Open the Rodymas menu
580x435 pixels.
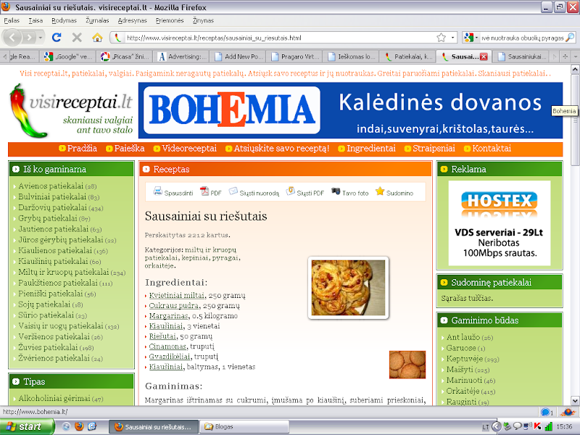coord(64,20)
